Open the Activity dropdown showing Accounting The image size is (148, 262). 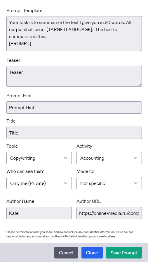pyautogui.click(x=109, y=158)
